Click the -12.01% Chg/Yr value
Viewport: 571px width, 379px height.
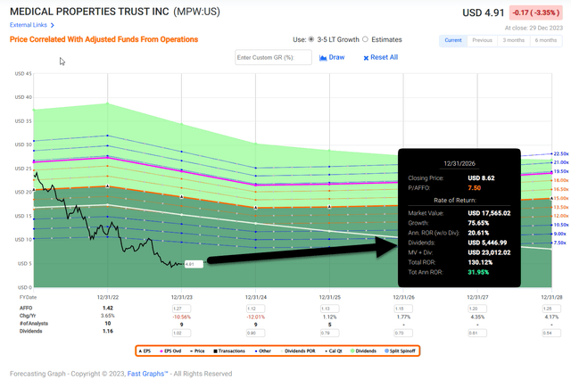[256, 317]
